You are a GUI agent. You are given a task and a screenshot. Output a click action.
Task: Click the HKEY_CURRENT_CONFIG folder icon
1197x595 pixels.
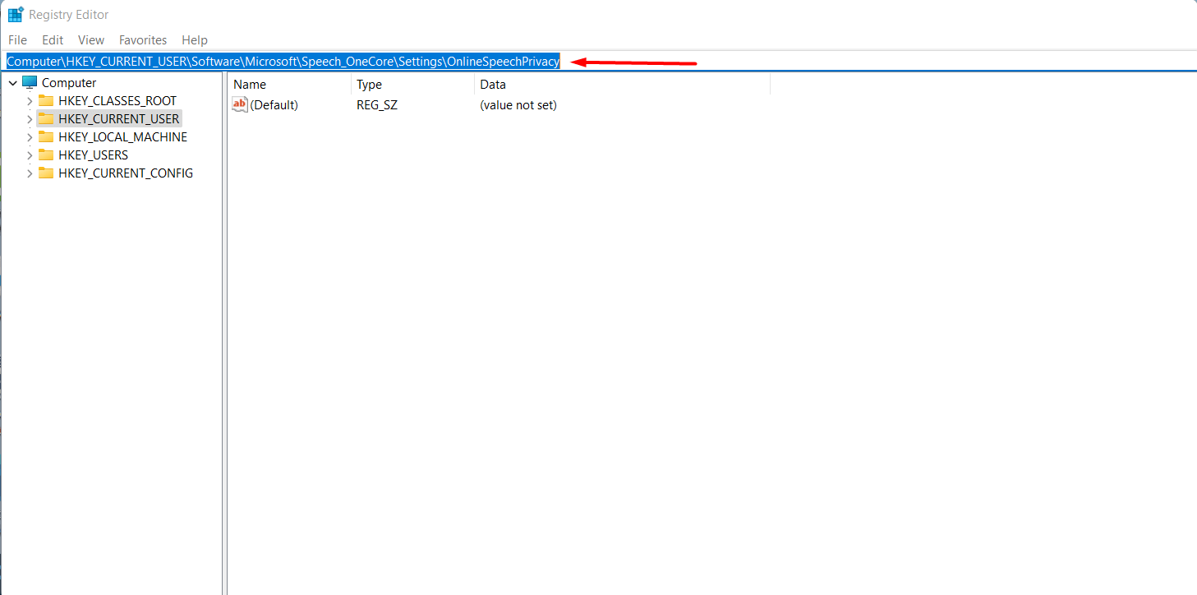48,173
